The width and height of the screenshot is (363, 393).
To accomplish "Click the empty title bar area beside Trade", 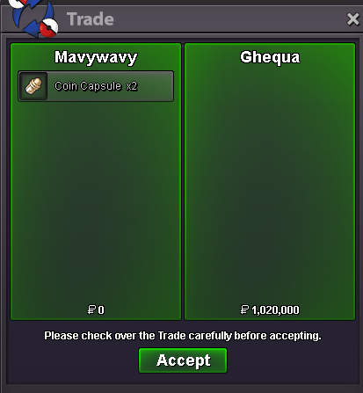I will coord(229,19).
